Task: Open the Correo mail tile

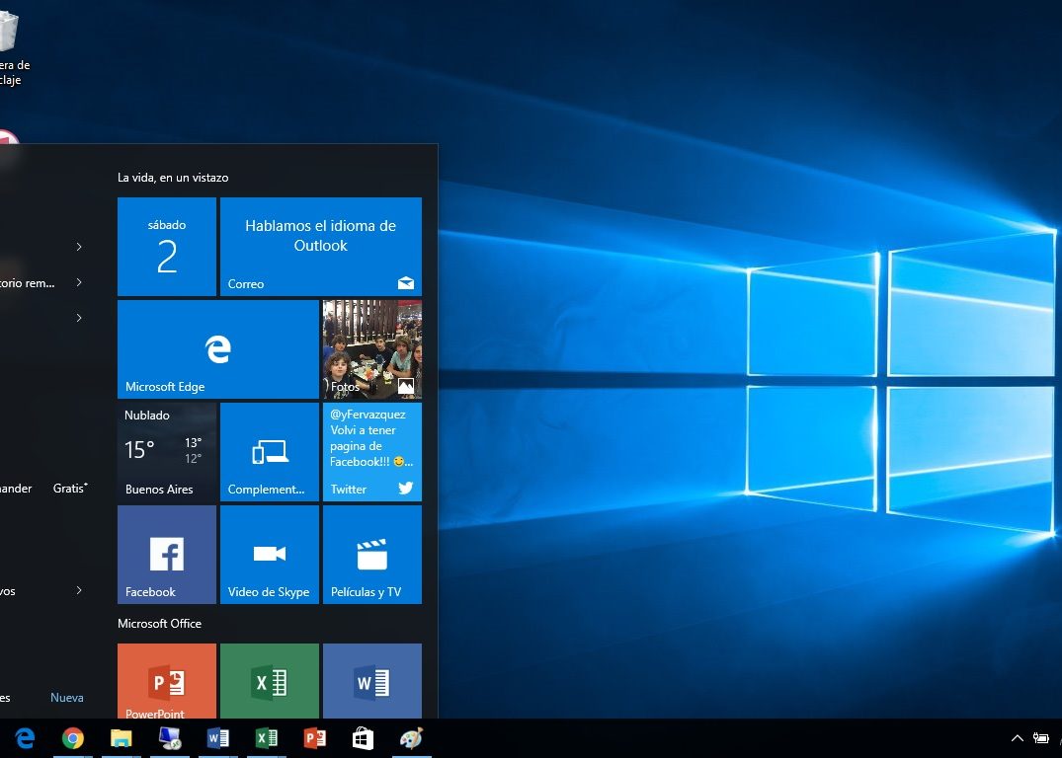Action: (x=320, y=246)
